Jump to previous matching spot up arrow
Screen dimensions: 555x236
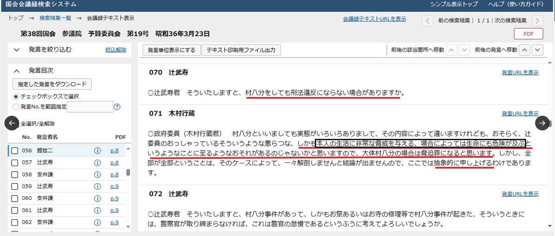[x=451, y=50]
